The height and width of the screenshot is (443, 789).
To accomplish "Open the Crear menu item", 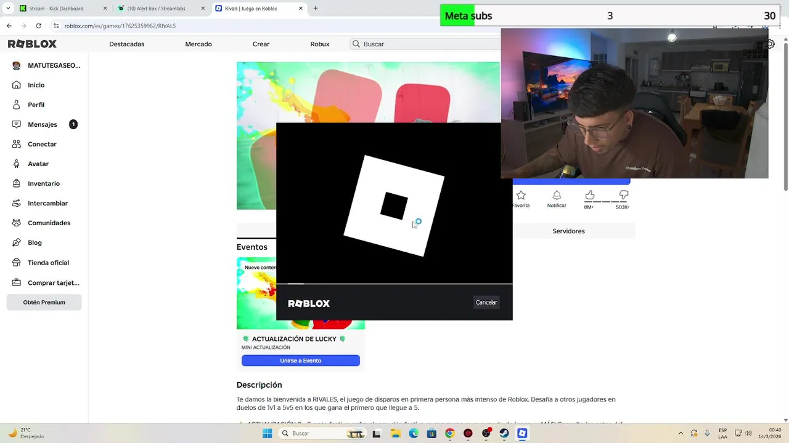I will tap(261, 44).
